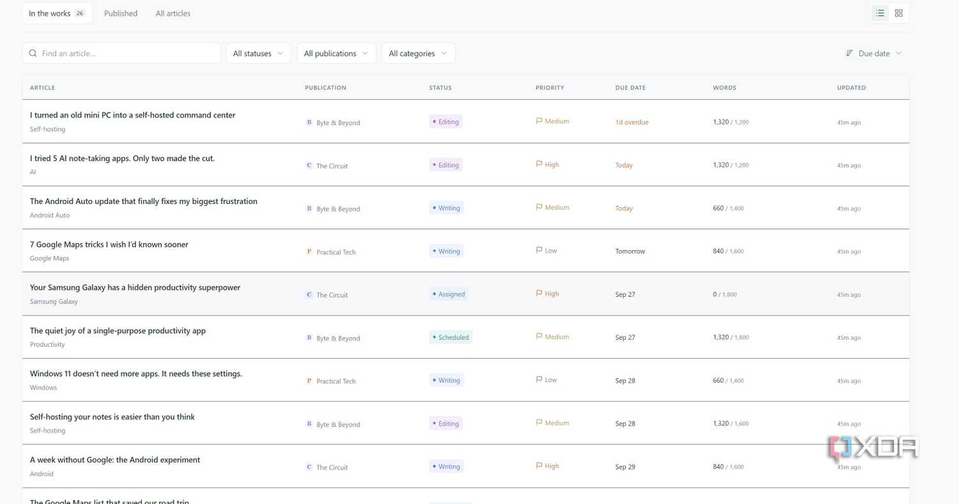This screenshot has width=959, height=504.
Task: Click the "Tomorrow" due date
Action: pos(630,251)
